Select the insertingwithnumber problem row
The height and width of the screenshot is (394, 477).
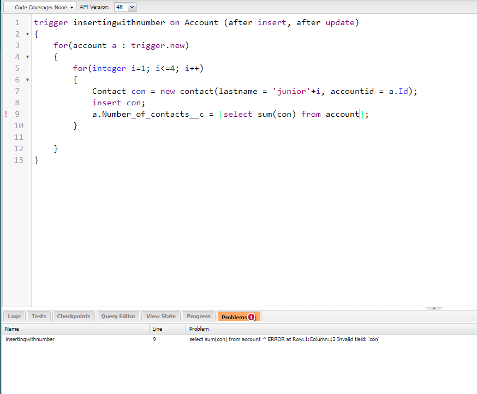pyautogui.click(x=30, y=339)
